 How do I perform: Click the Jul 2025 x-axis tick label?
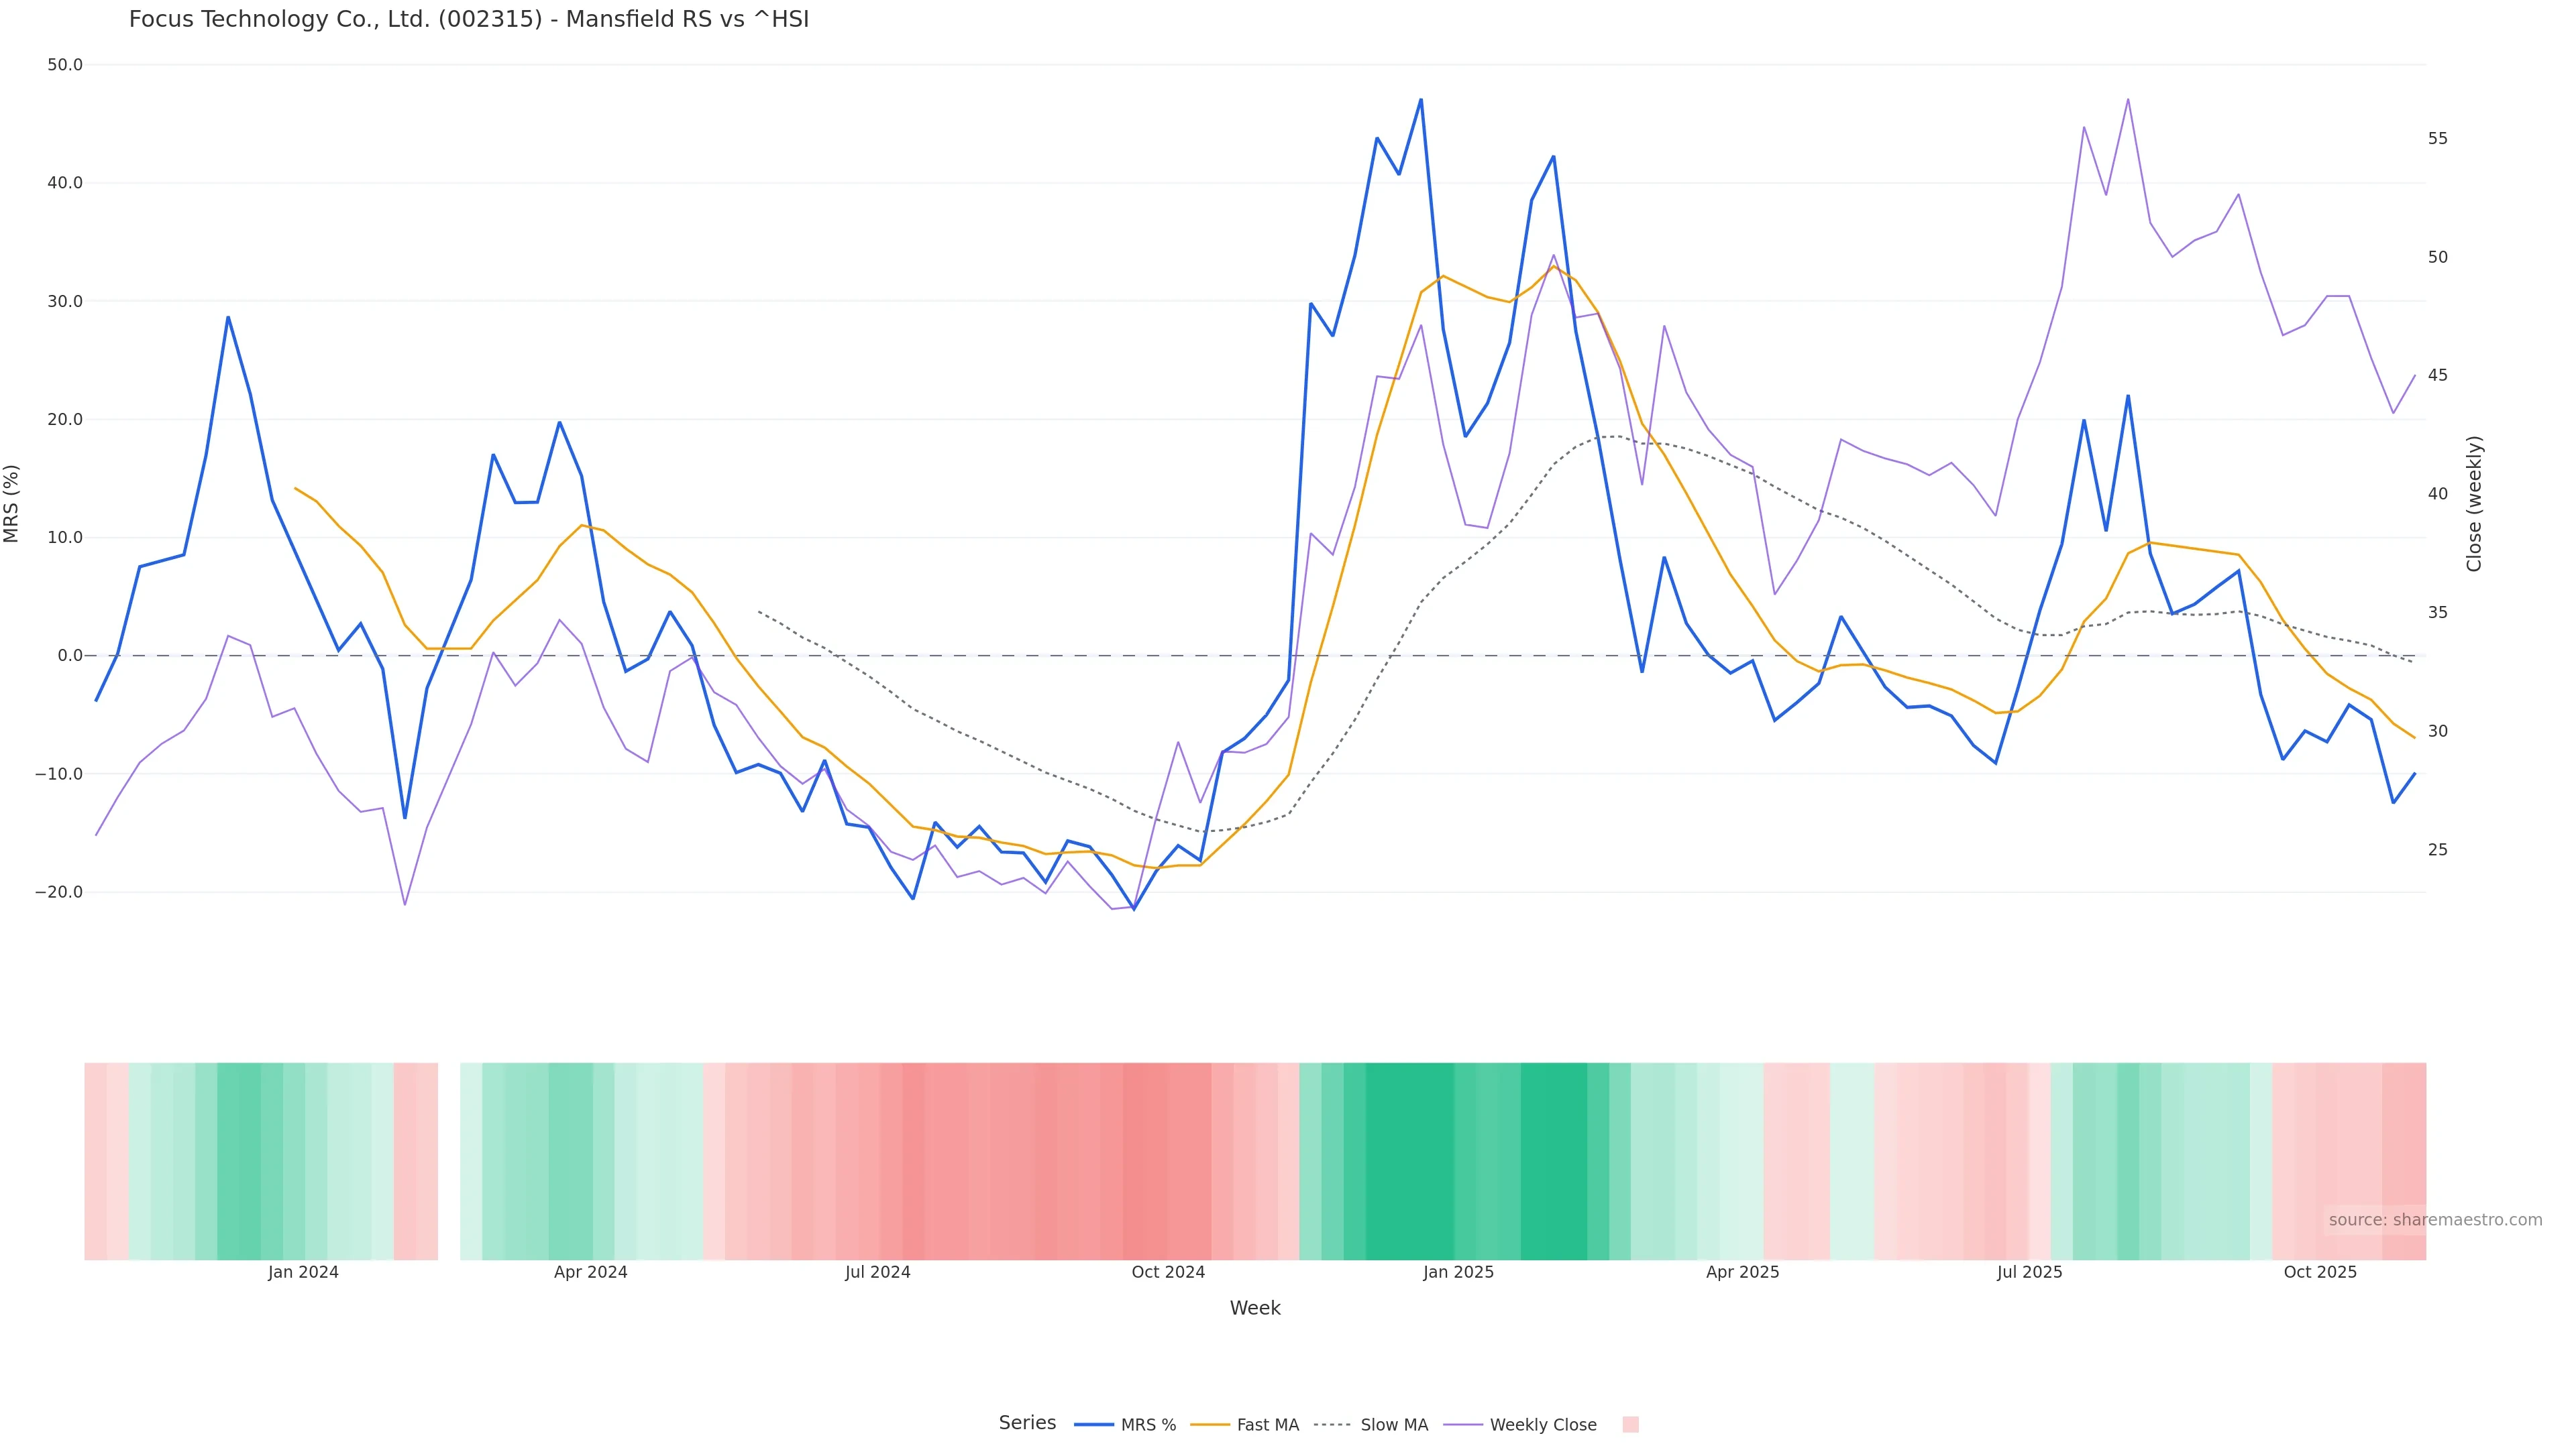[x=2029, y=1272]
